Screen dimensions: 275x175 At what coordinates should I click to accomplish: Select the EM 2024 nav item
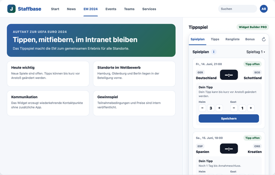[x=91, y=9]
